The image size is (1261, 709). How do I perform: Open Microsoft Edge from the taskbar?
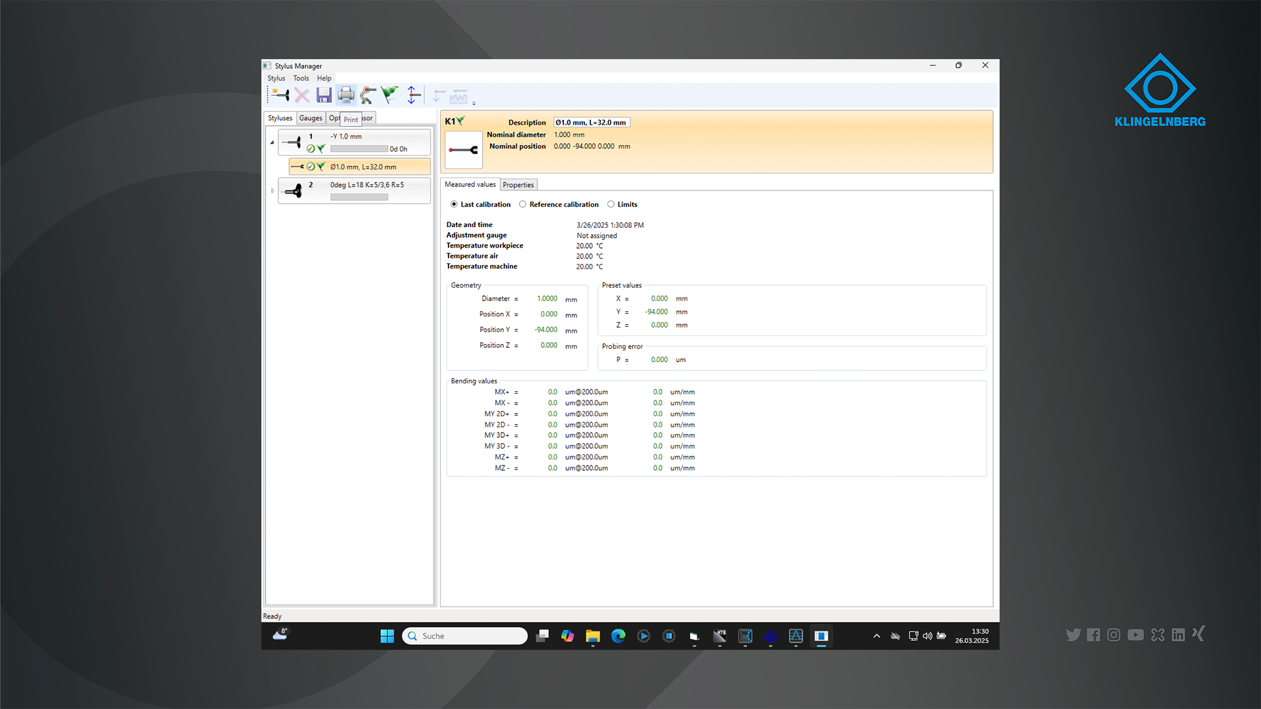pos(618,636)
